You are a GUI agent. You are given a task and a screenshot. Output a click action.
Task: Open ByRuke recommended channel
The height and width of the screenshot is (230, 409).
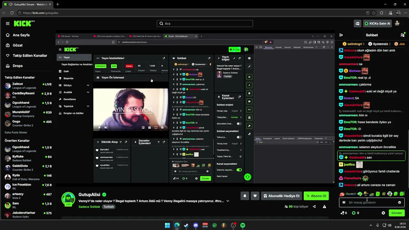(x=28, y=158)
